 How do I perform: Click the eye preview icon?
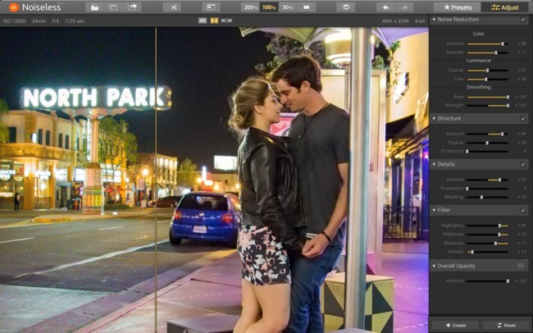(x=346, y=7)
